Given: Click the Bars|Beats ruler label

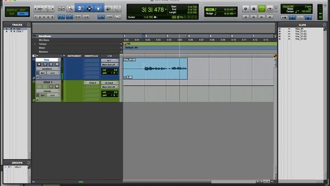Looking at the screenshot, I should click(45, 36).
